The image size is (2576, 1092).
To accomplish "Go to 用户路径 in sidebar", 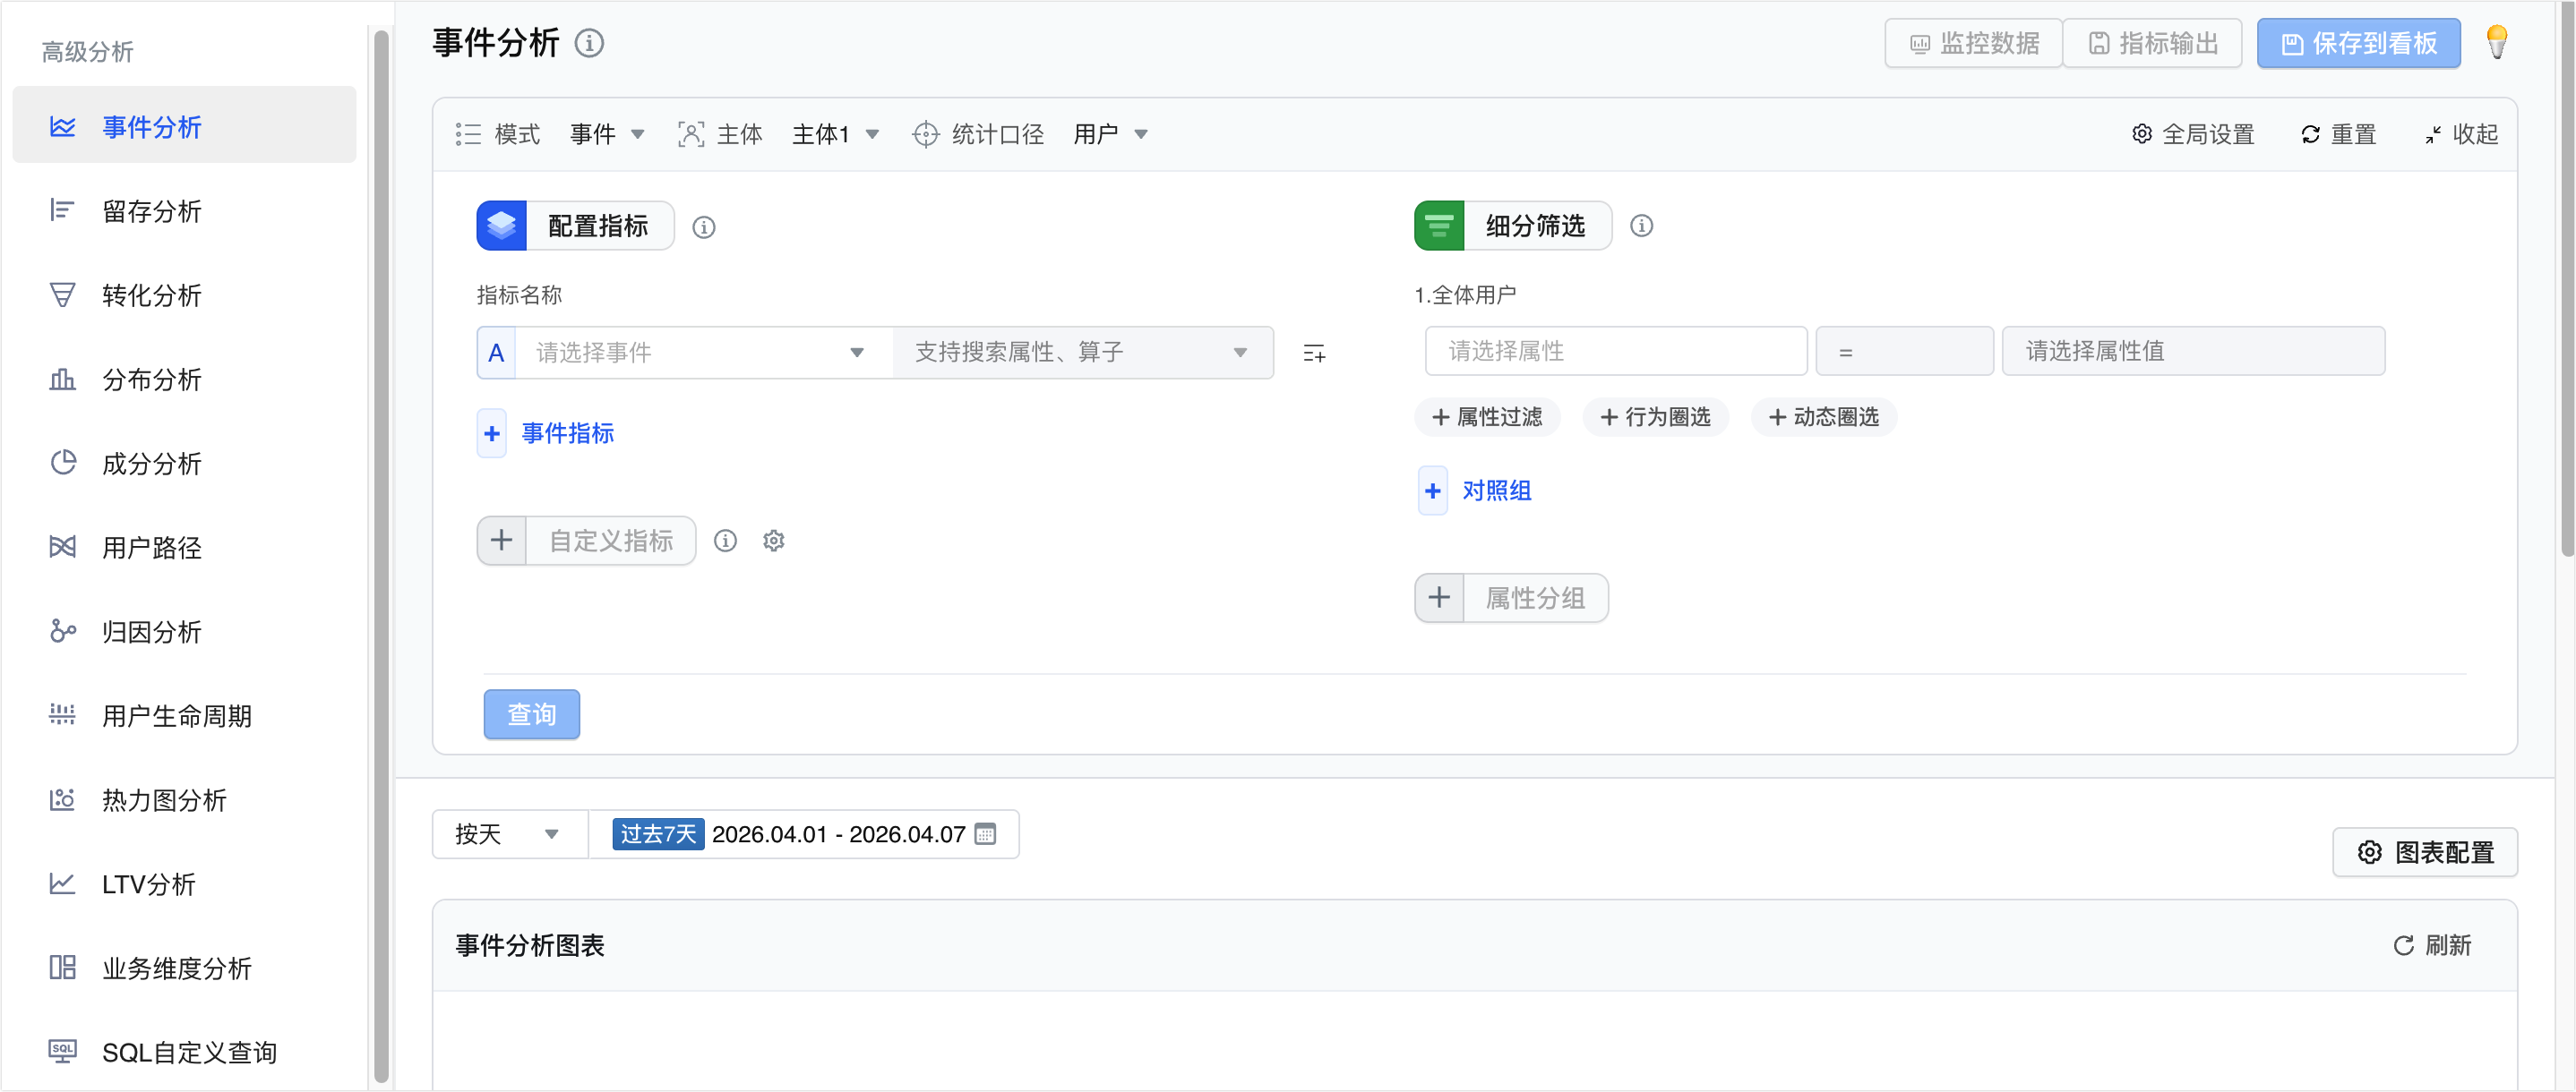I will (x=152, y=548).
